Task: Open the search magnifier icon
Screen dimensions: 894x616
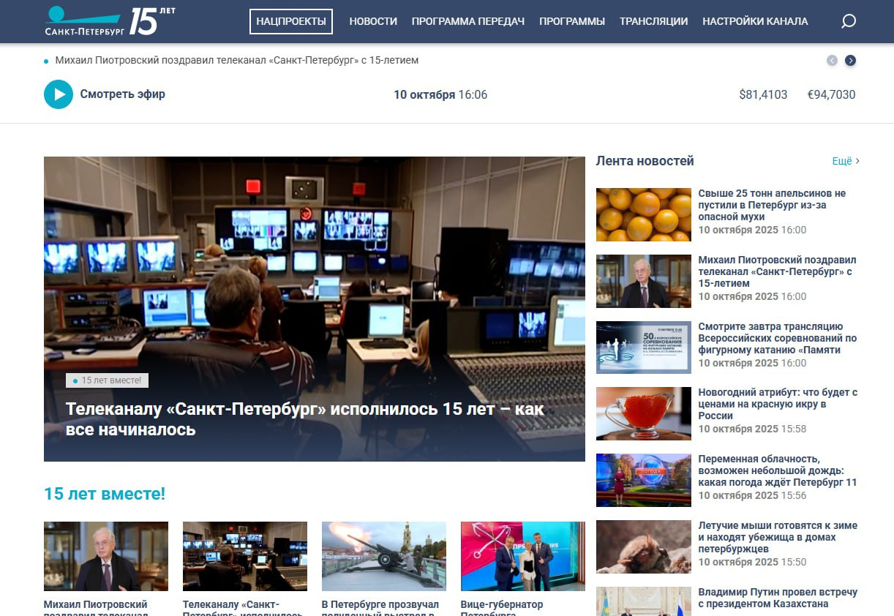Action: click(x=848, y=22)
